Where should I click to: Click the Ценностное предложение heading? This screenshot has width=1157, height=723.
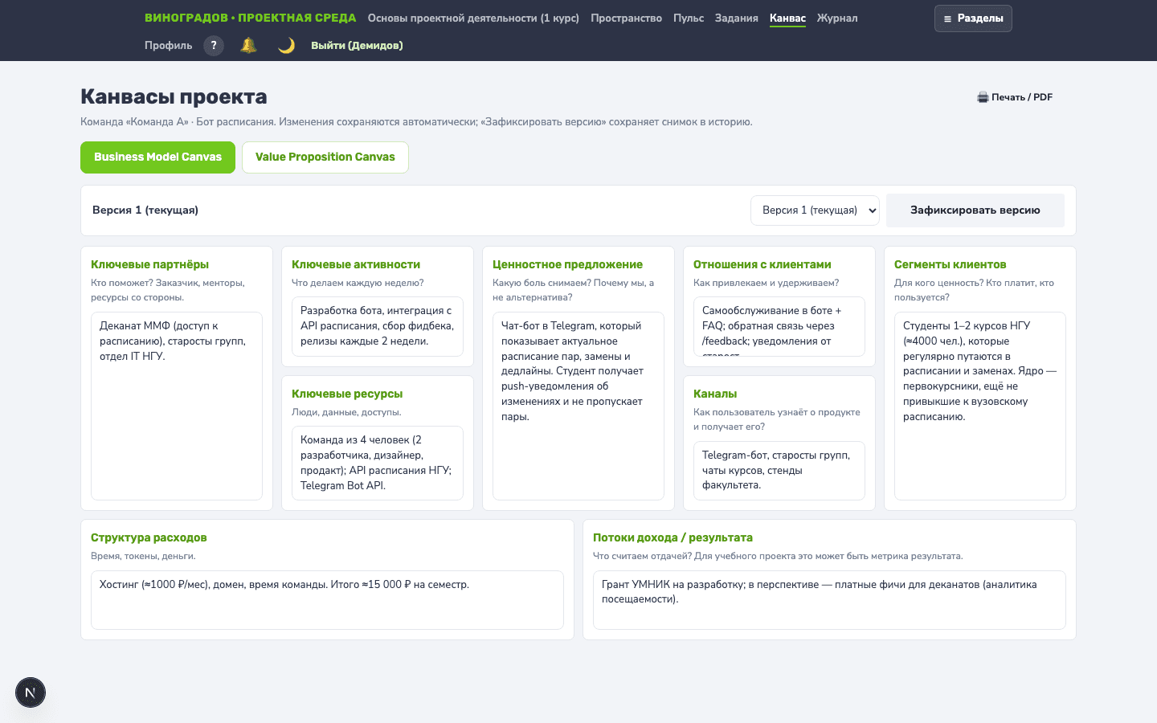coord(567,264)
